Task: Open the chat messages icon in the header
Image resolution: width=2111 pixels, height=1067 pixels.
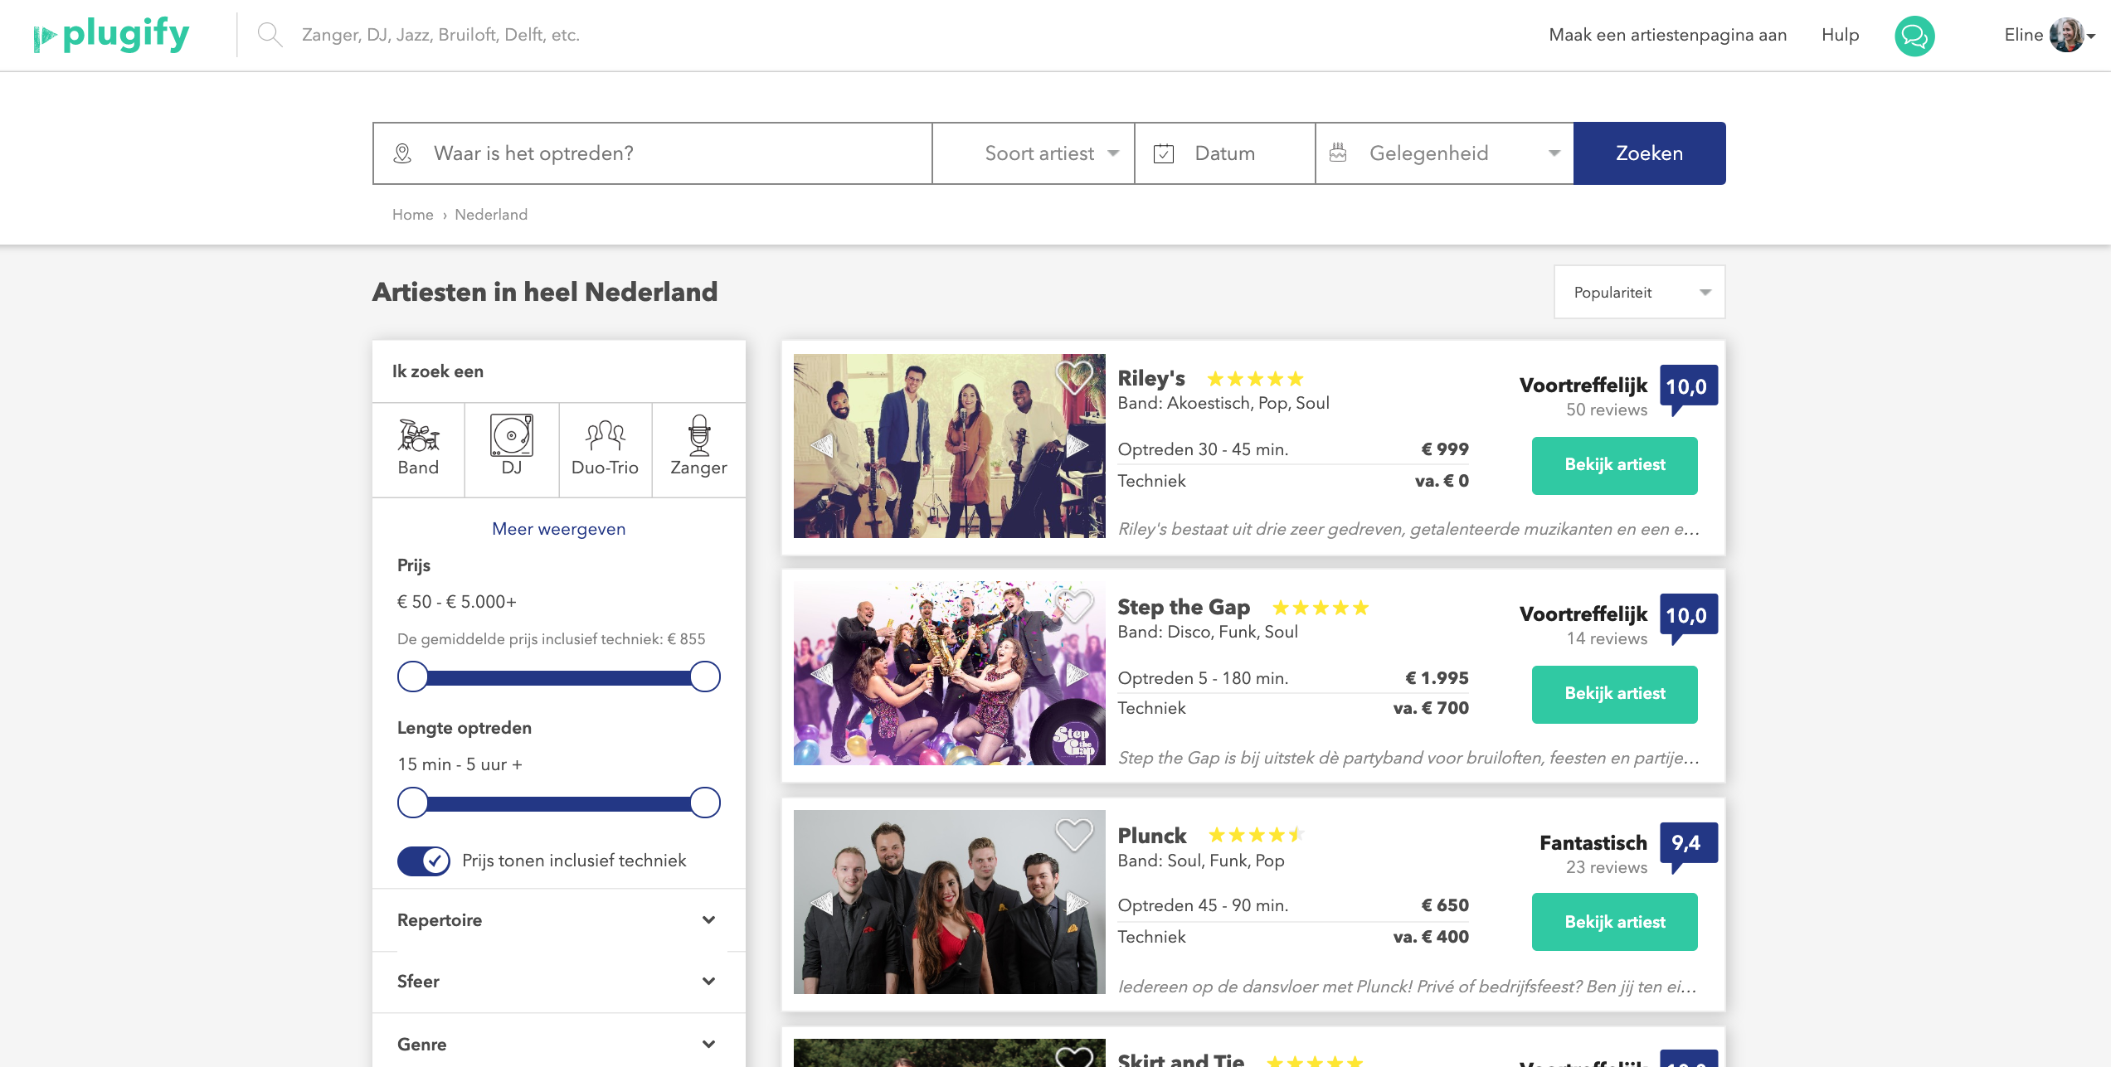Action: 1916,35
